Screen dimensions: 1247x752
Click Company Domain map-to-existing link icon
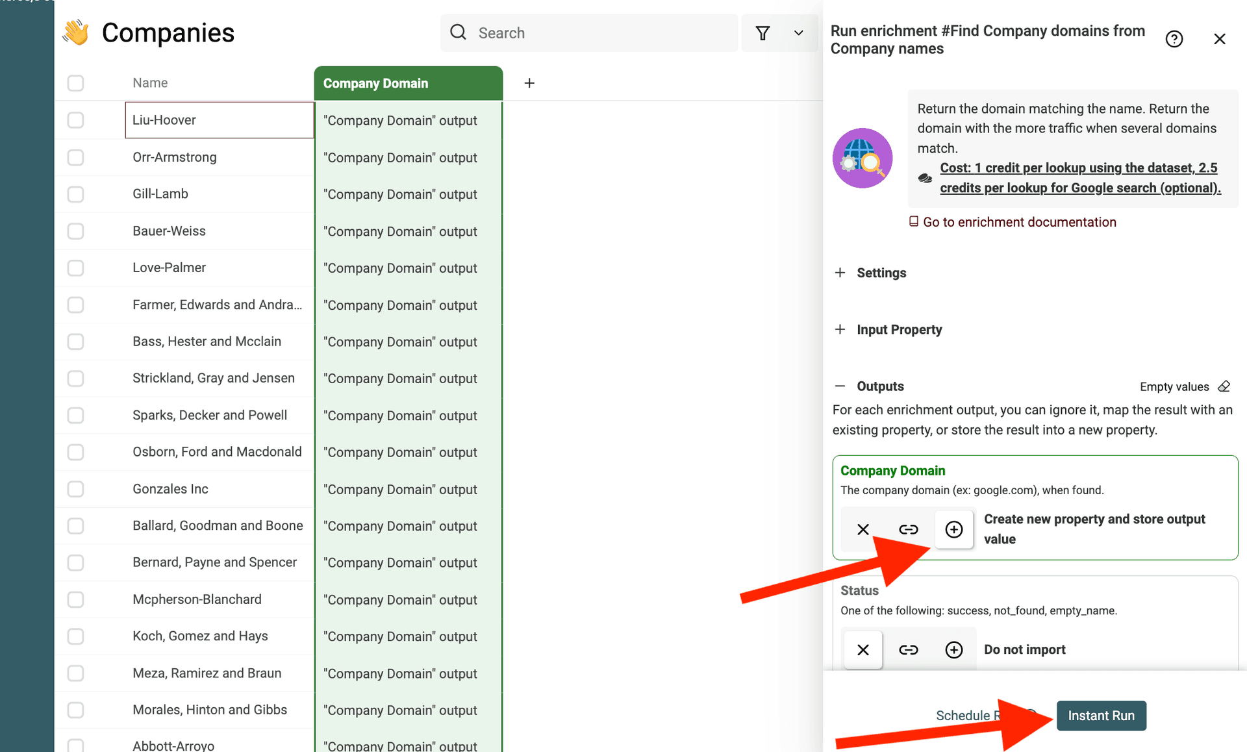(x=908, y=529)
